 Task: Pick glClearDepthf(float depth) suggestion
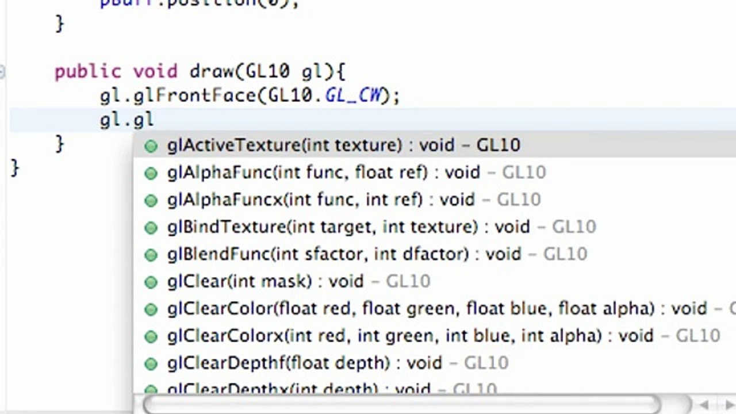(434, 363)
